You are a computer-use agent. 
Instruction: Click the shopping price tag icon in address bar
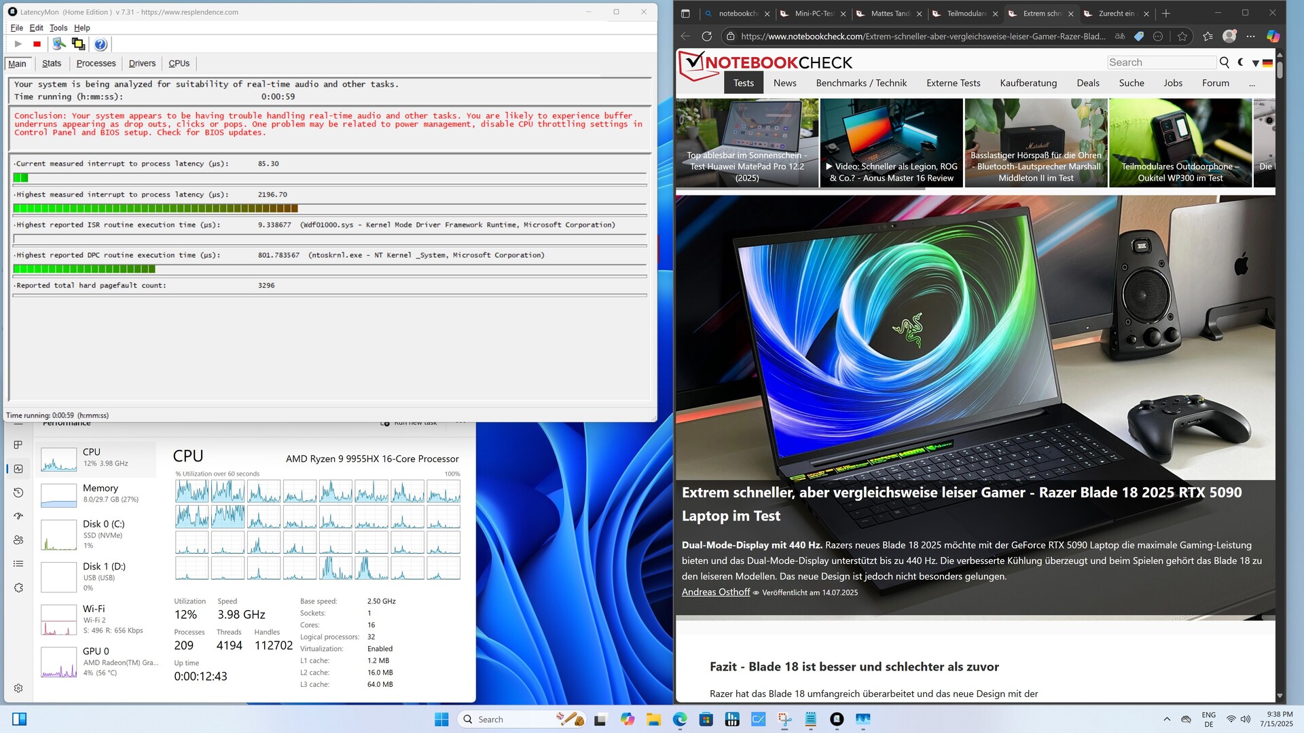coord(1139,36)
